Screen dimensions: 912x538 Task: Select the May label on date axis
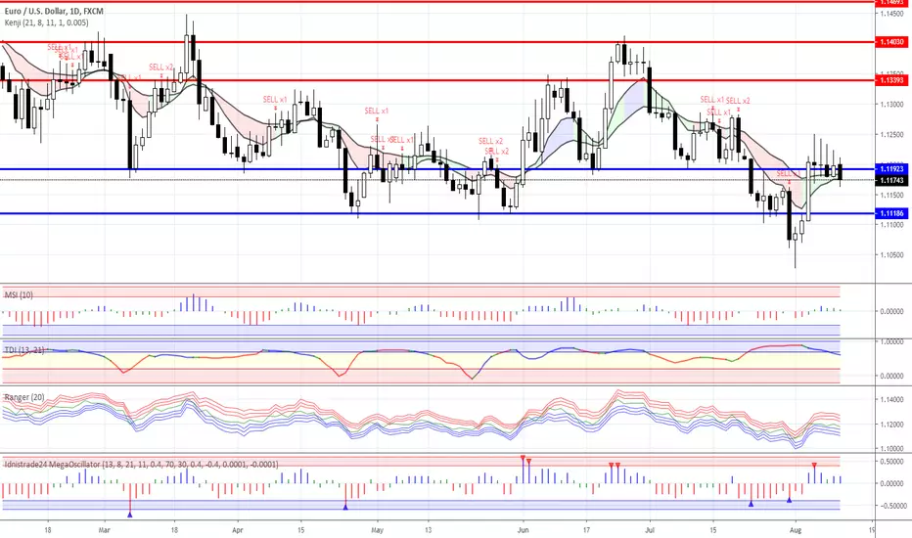(378, 530)
